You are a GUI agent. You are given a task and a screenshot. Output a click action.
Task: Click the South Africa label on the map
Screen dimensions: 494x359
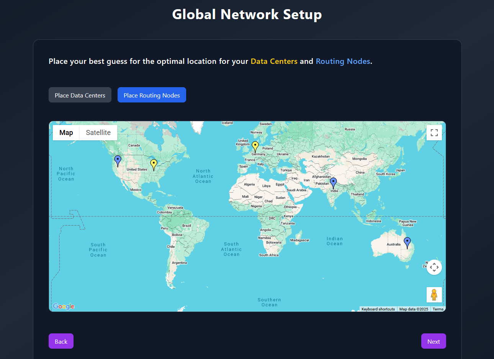[269, 255]
